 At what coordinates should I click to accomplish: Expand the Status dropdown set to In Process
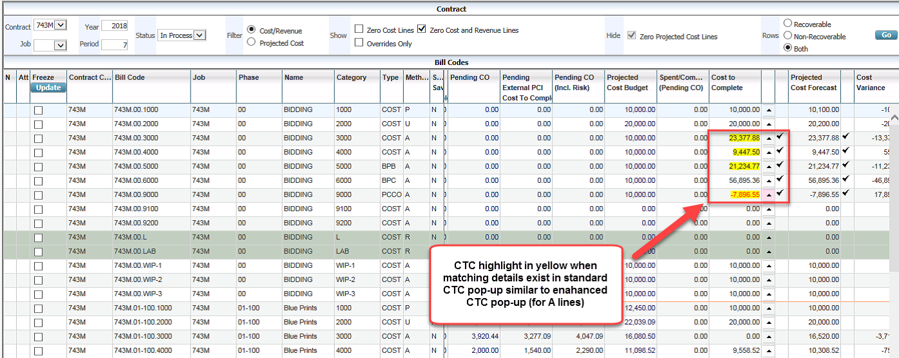click(x=199, y=35)
